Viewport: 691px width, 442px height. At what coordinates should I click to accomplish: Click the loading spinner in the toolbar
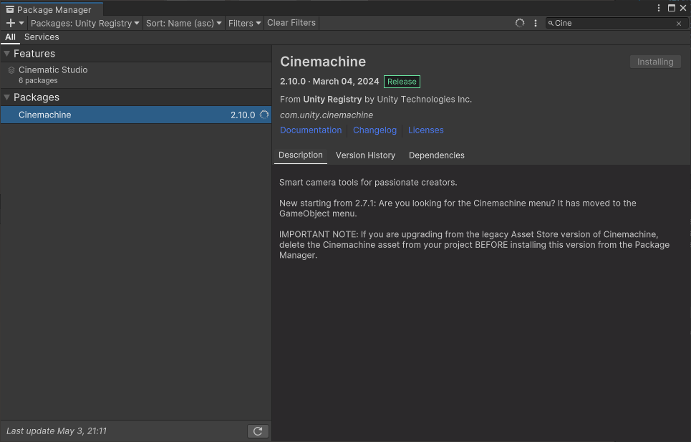(520, 23)
